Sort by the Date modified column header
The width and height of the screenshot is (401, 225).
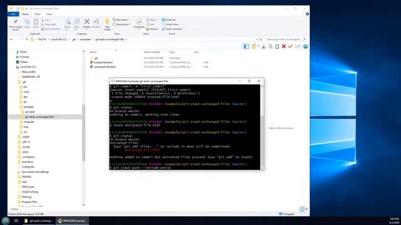coord(152,52)
